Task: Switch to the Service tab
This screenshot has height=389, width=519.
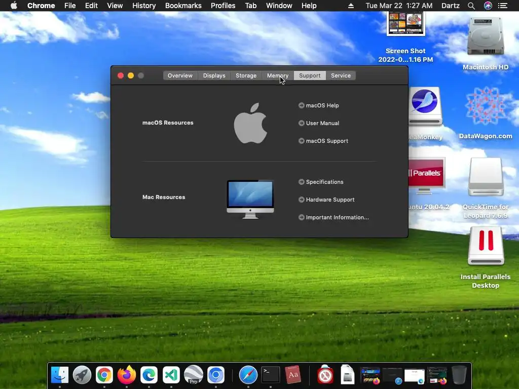Action: coord(341,75)
